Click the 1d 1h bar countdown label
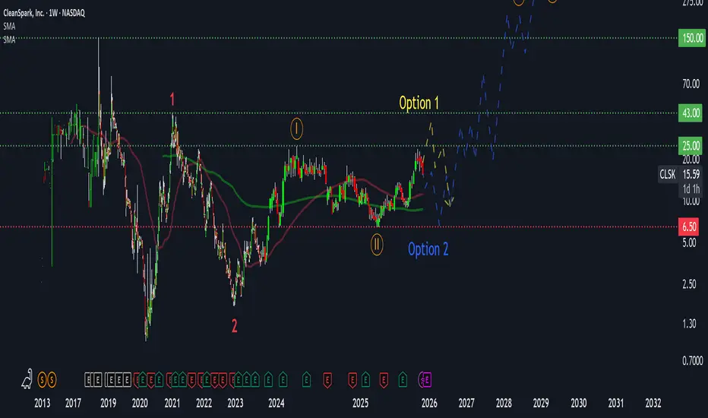Viewport: 708px width, 418px height. coord(691,189)
